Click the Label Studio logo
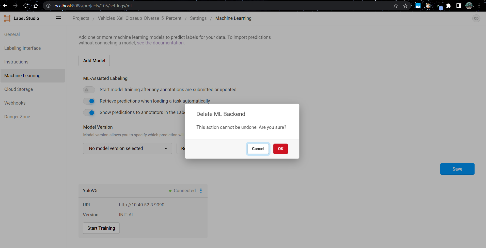This screenshot has width=486, height=248. pos(7,18)
